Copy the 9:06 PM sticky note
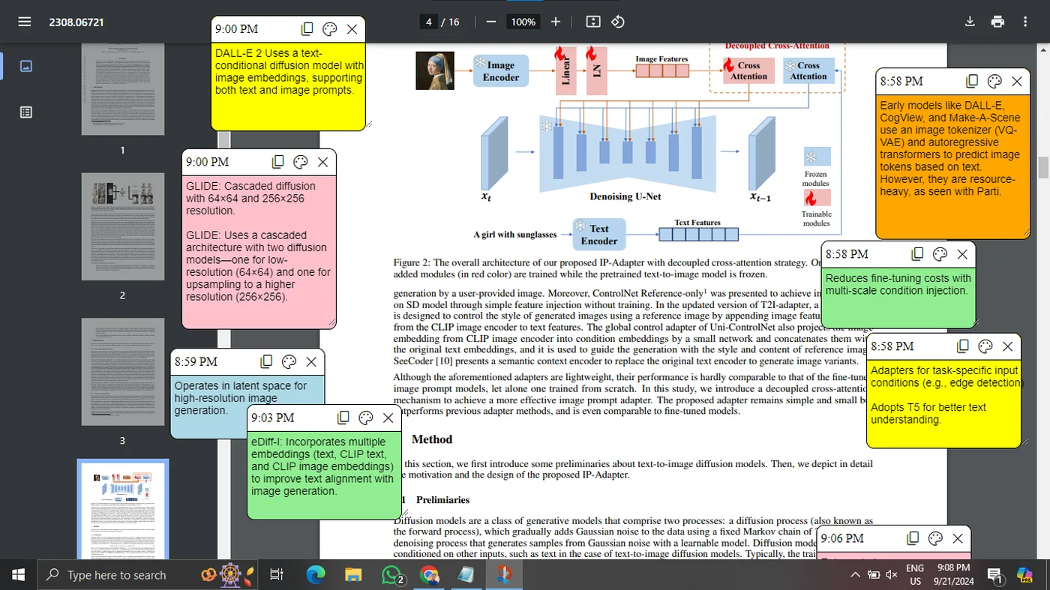This screenshot has width=1050, height=590. (913, 538)
